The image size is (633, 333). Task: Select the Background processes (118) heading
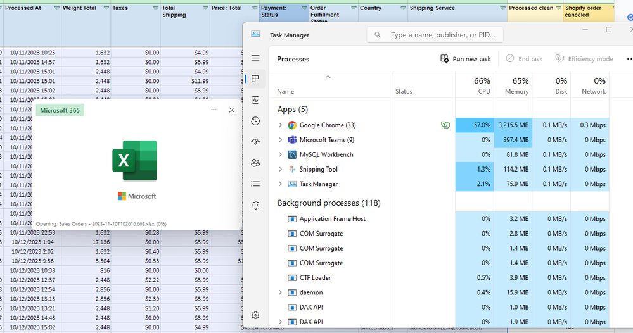[329, 203]
